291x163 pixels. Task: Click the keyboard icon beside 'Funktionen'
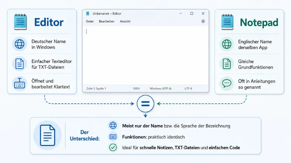point(113,137)
